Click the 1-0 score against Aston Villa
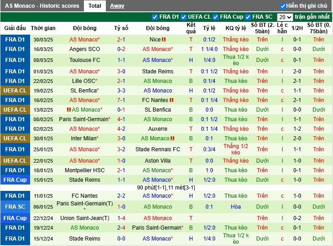Screen dimensions: 333x246 pyautogui.click(x=121, y=160)
